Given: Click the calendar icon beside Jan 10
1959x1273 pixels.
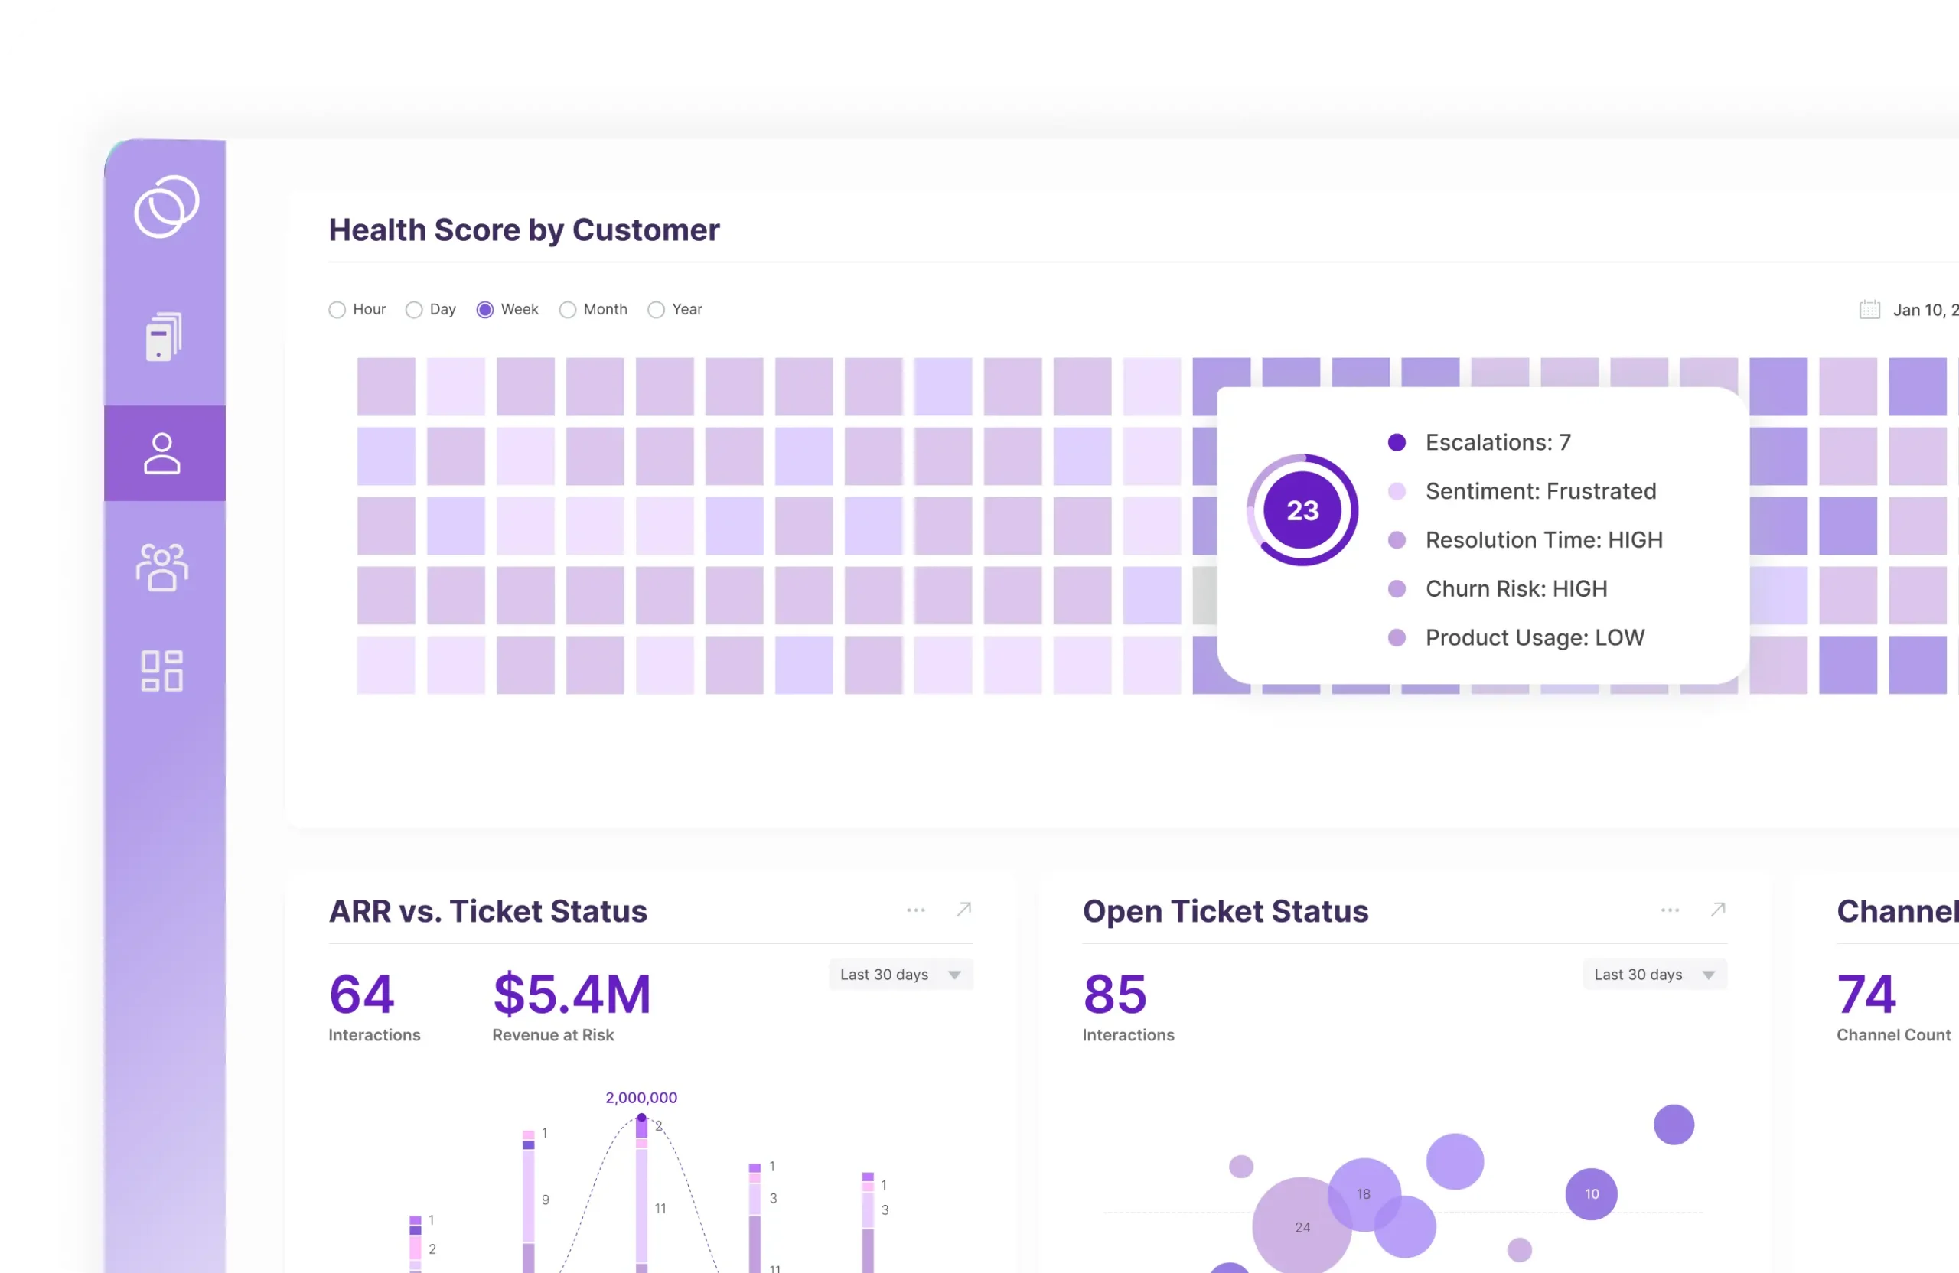Looking at the screenshot, I should (x=1869, y=309).
